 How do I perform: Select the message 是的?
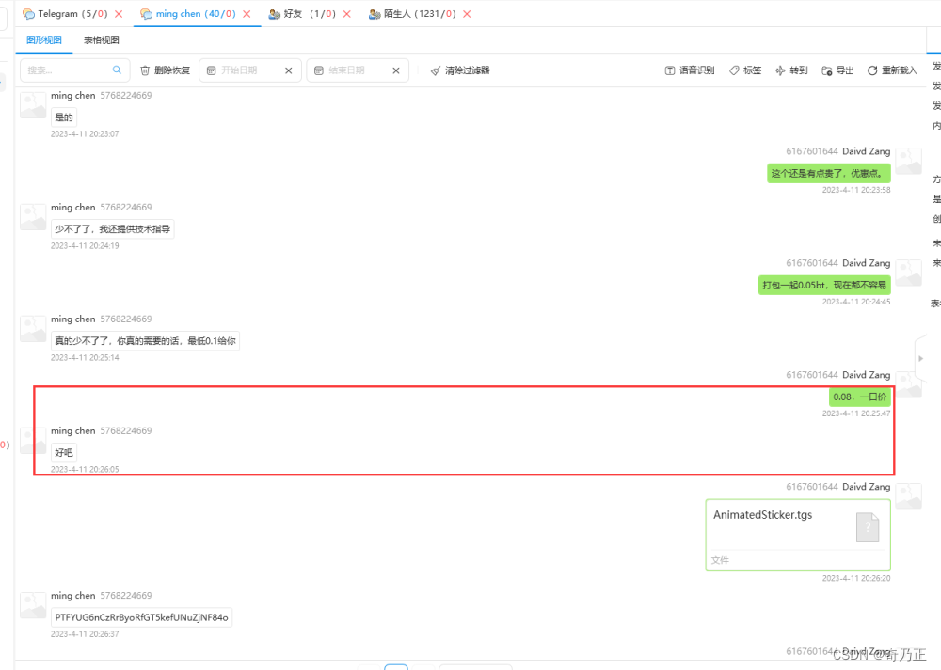[64, 117]
